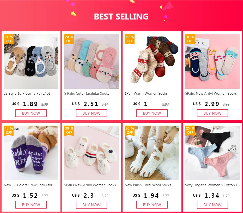The image size is (243, 213).
Task: Buy now the US $2.99 Women Socks
Action: (x=212, y=113)
